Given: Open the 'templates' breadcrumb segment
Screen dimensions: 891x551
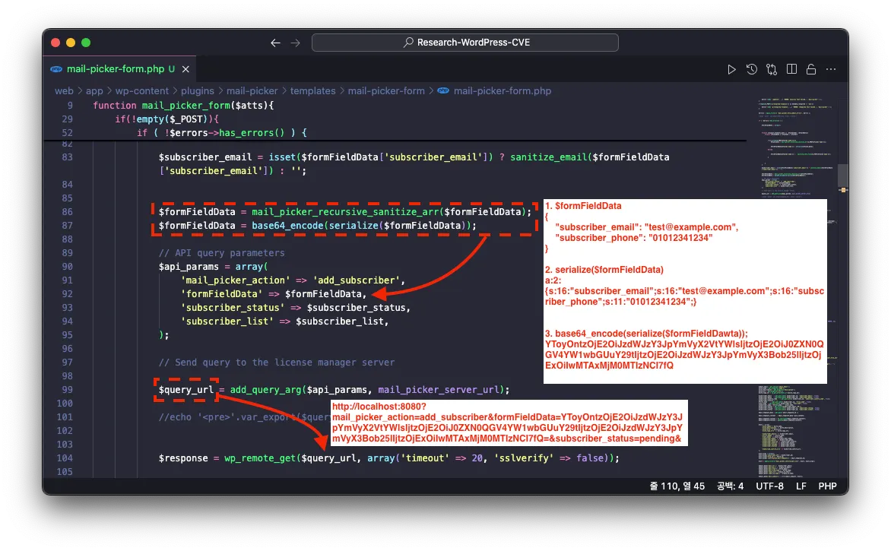Looking at the screenshot, I should (313, 91).
